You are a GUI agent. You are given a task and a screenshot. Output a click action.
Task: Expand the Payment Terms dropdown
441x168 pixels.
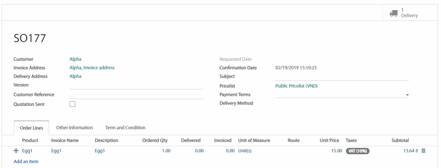(407, 95)
